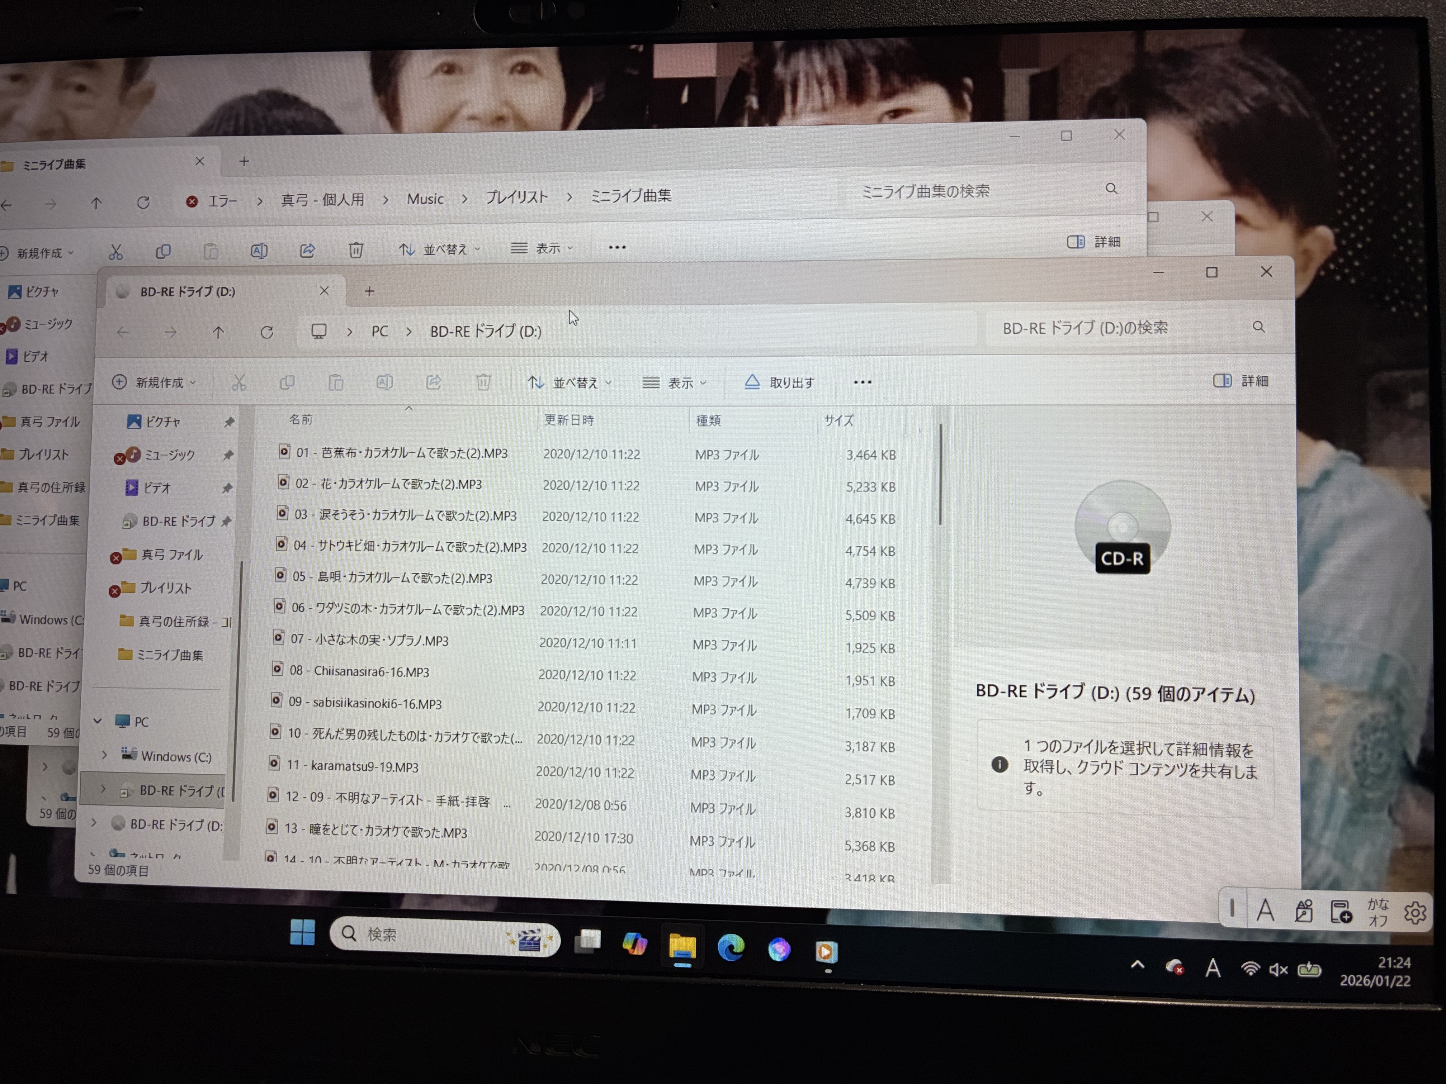The width and height of the screenshot is (1446, 1084).
Task: Close the ミニライブ曲集 tab
Action: [x=200, y=161]
